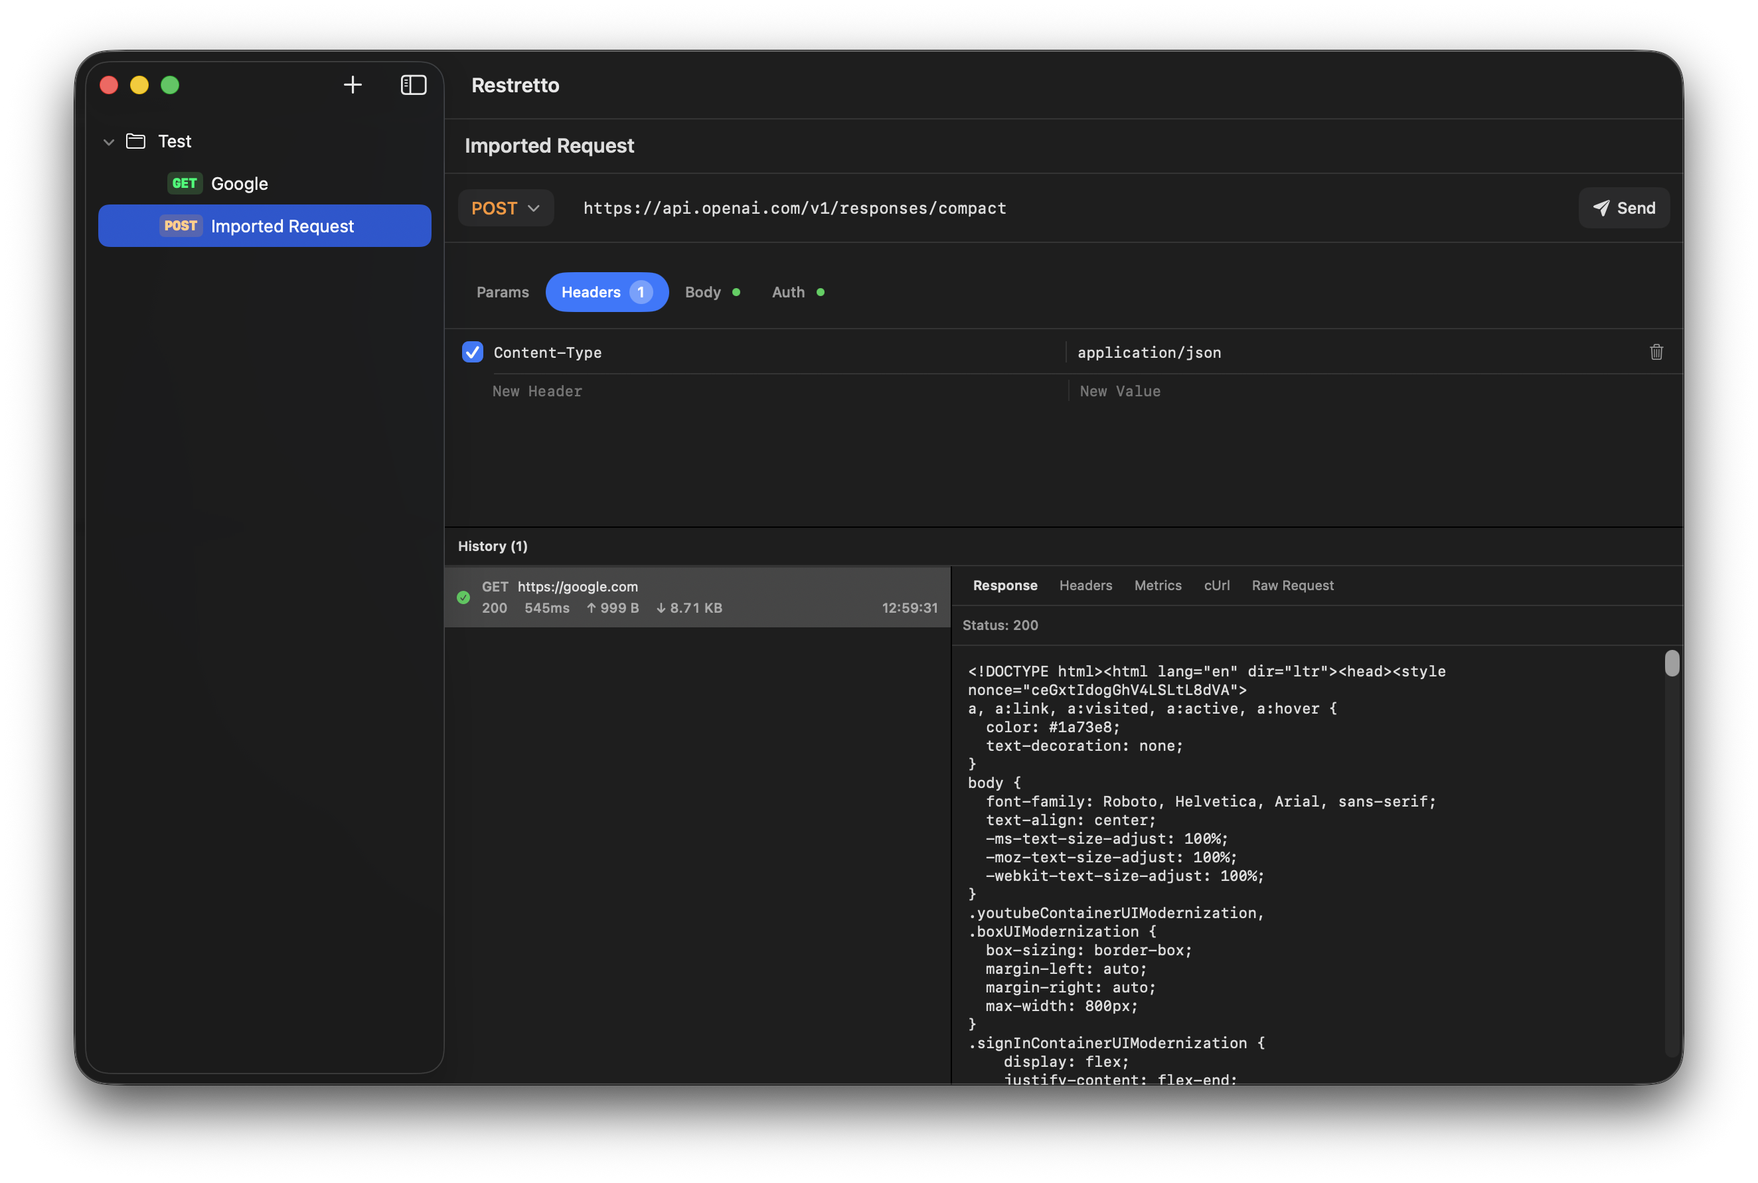Toggle the Auth tab's status dot
Screen dimensions: 1758x1183
coord(820,292)
